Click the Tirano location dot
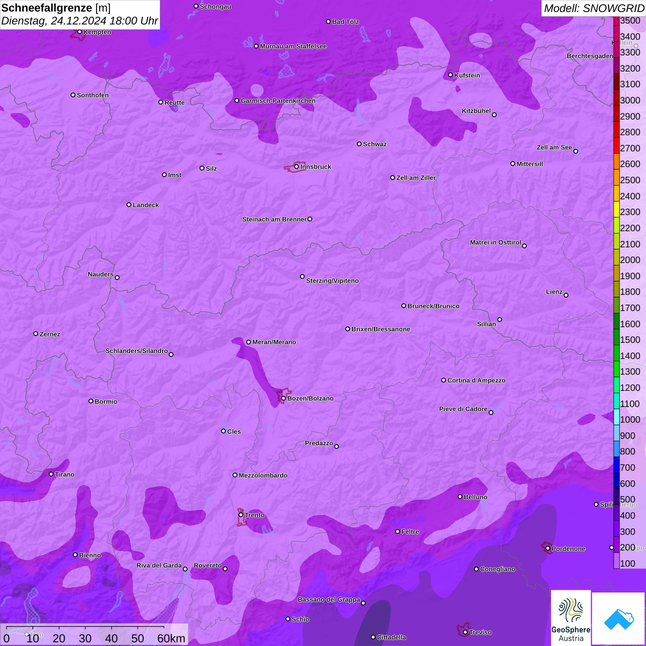646x646 pixels. [x=51, y=474]
